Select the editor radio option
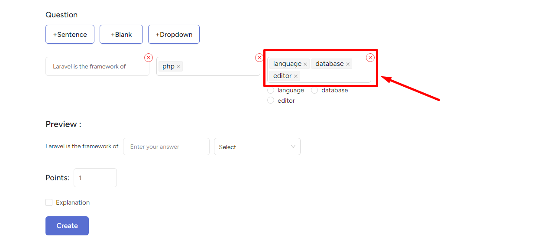 point(271,100)
